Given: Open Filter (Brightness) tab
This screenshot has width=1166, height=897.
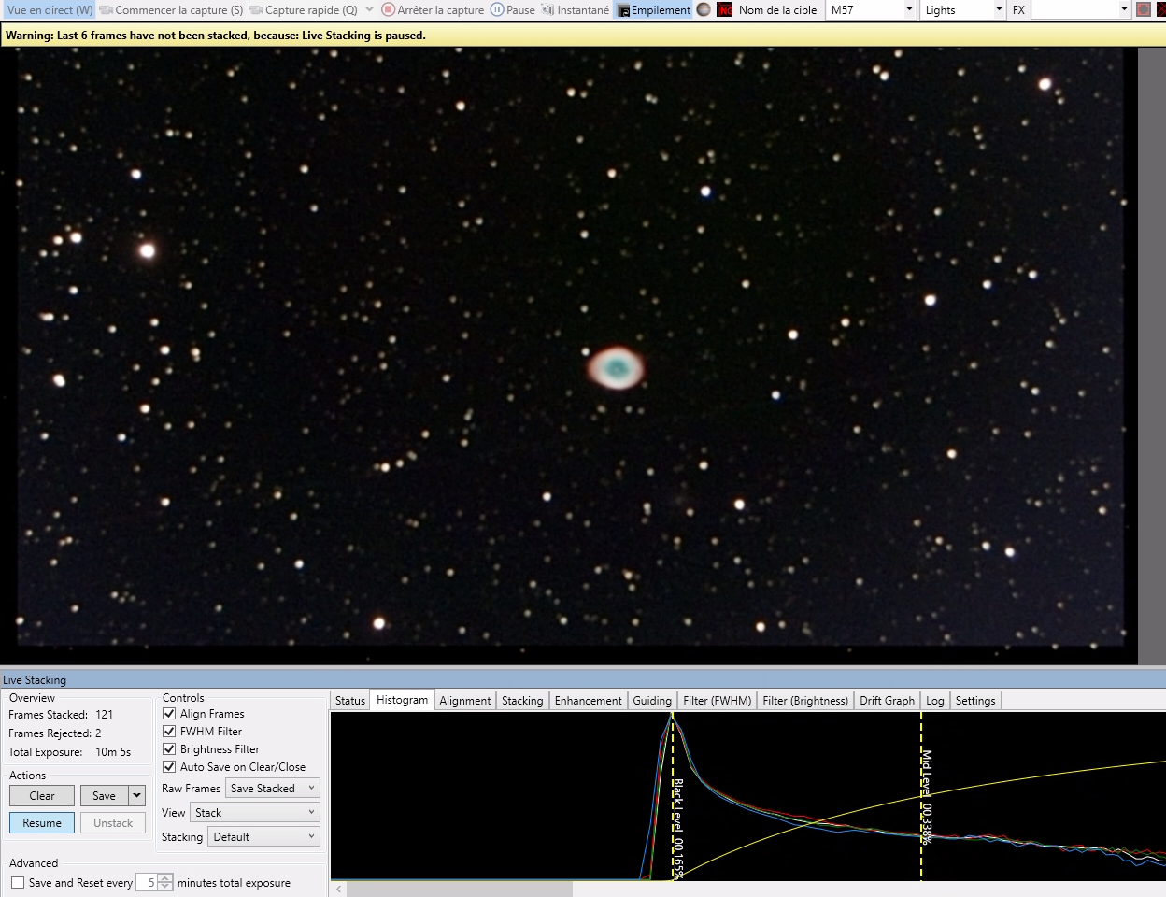Looking at the screenshot, I should tap(805, 701).
